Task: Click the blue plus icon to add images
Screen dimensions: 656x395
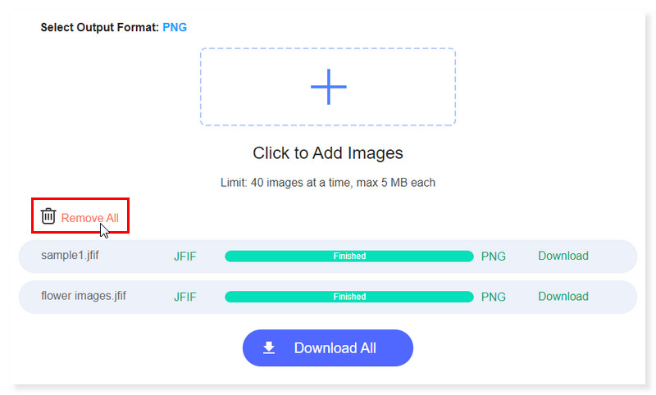Action: (328, 86)
